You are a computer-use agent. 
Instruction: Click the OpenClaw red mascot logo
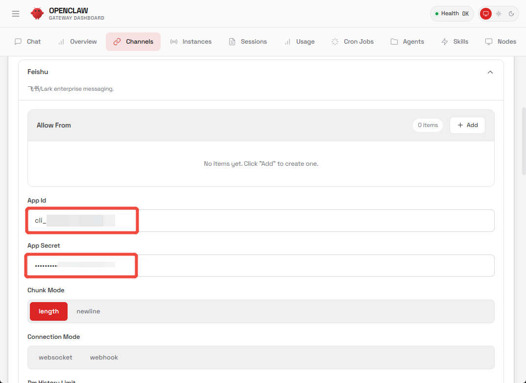(x=37, y=13)
